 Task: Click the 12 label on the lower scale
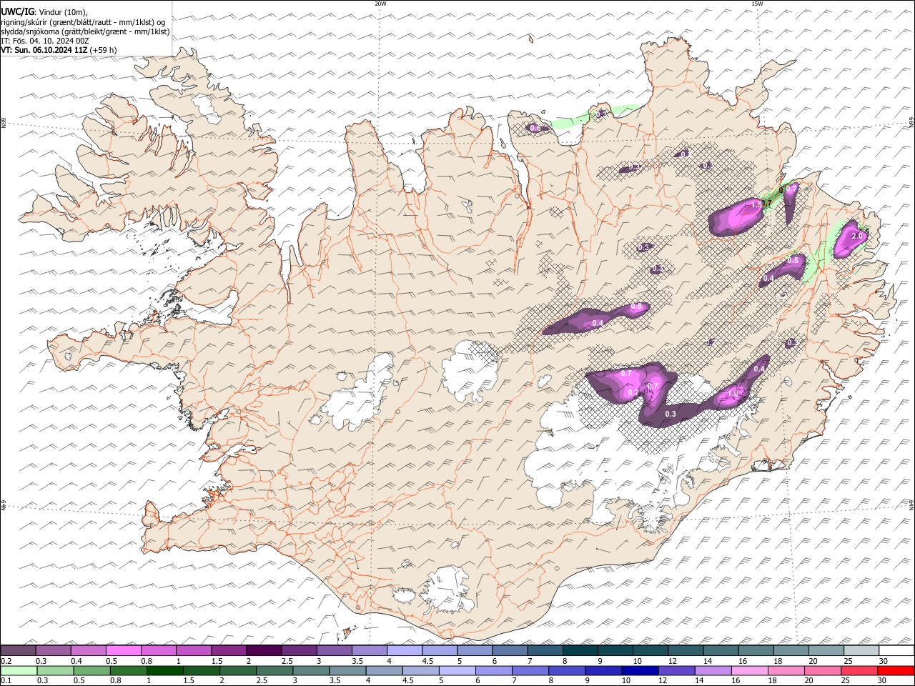pyautogui.click(x=663, y=680)
